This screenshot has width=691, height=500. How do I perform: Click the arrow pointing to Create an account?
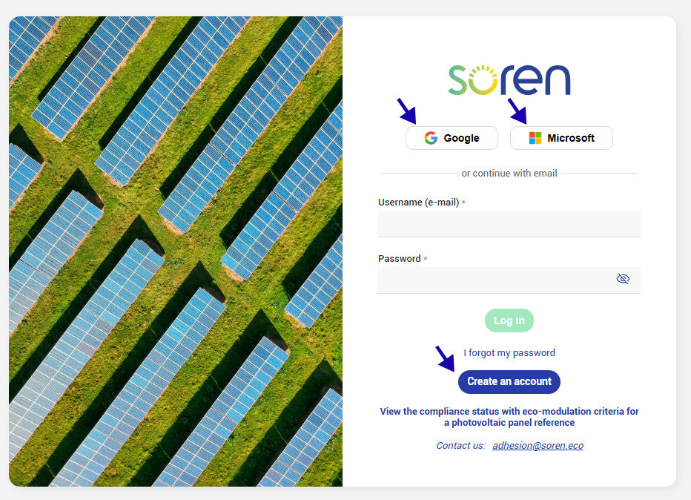(445, 358)
